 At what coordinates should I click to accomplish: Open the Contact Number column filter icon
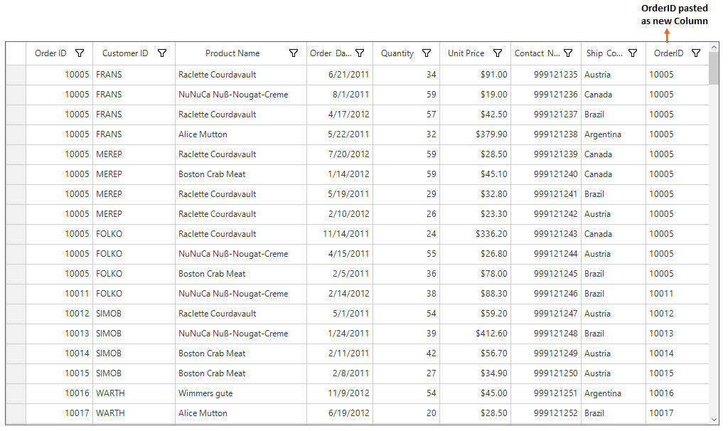pyautogui.click(x=568, y=53)
